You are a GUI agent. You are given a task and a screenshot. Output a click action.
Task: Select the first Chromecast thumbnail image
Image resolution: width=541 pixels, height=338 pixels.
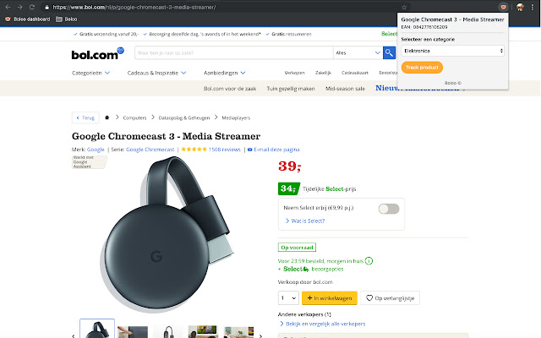pyautogui.click(x=97, y=329)
